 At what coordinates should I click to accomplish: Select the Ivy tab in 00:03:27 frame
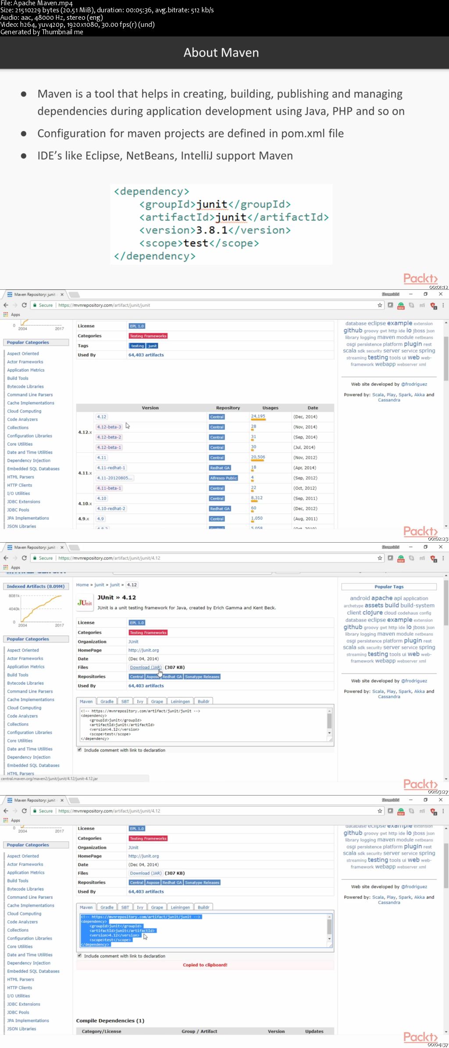(x=140, y=701)
